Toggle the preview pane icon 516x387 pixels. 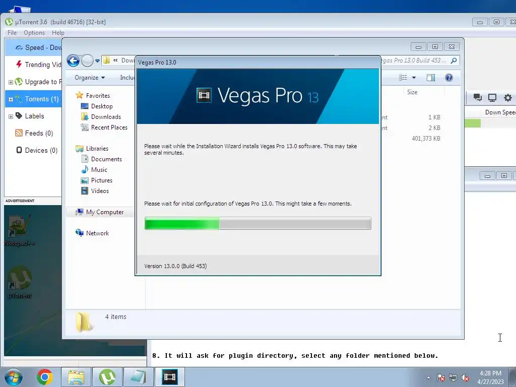(431, 78)
